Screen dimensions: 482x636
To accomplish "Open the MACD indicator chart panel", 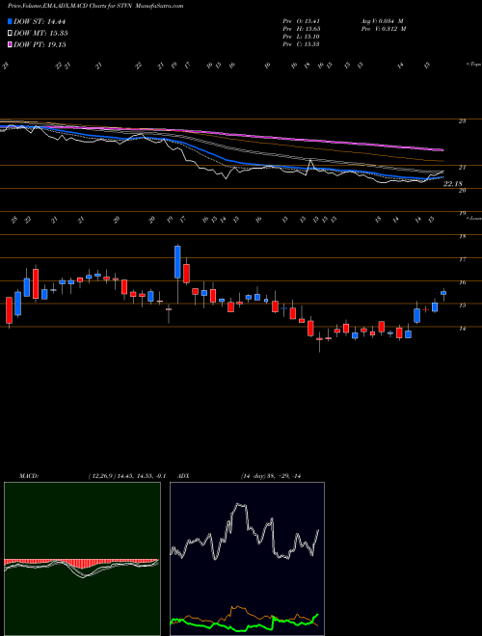I will [x=82, y=559].
